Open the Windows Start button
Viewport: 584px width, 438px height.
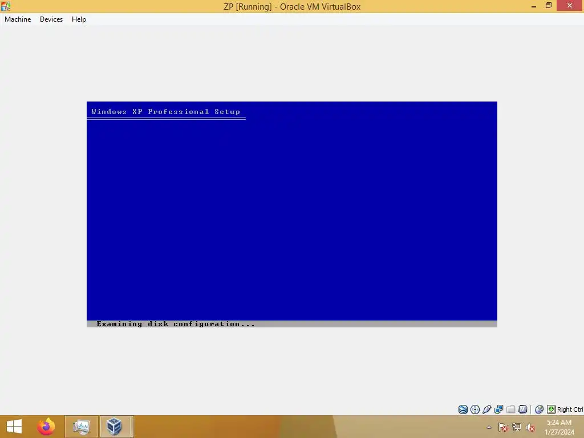14,427
